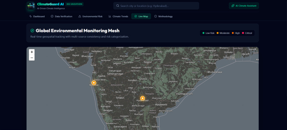287x130 pixels.
Task: Click the ClimateGuard AI title text
Action: [50, 4]
